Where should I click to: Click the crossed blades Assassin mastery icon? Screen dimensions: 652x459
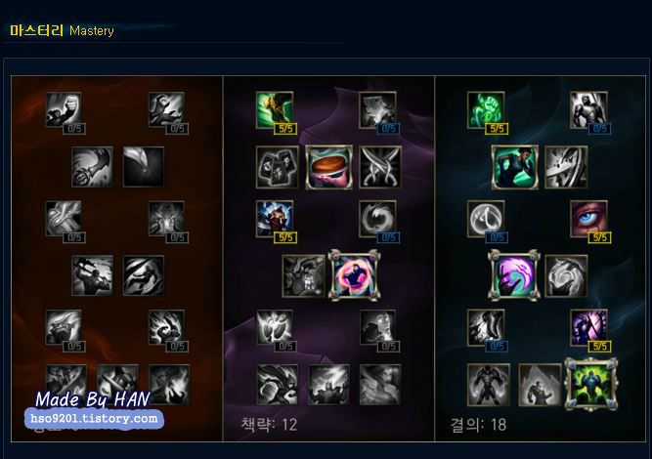(380, 167)
